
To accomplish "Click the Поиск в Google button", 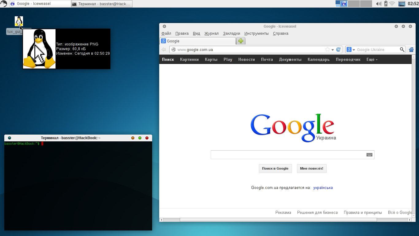I will [x=275, y=168].
